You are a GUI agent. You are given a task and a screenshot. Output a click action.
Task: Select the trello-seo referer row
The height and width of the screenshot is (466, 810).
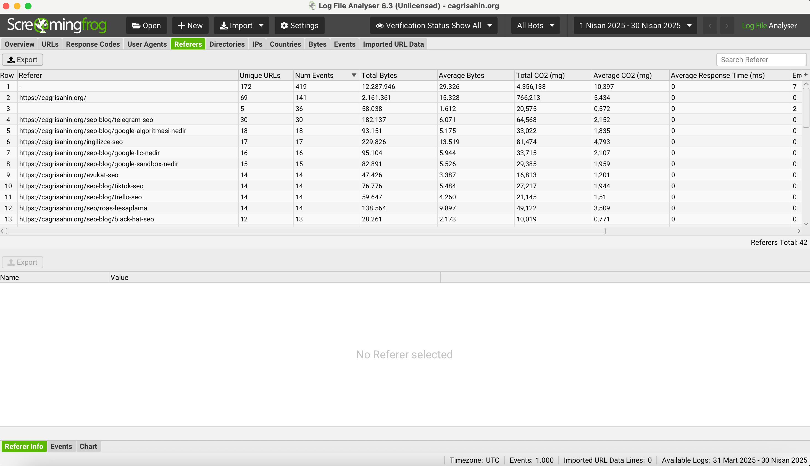coord(401,197)
